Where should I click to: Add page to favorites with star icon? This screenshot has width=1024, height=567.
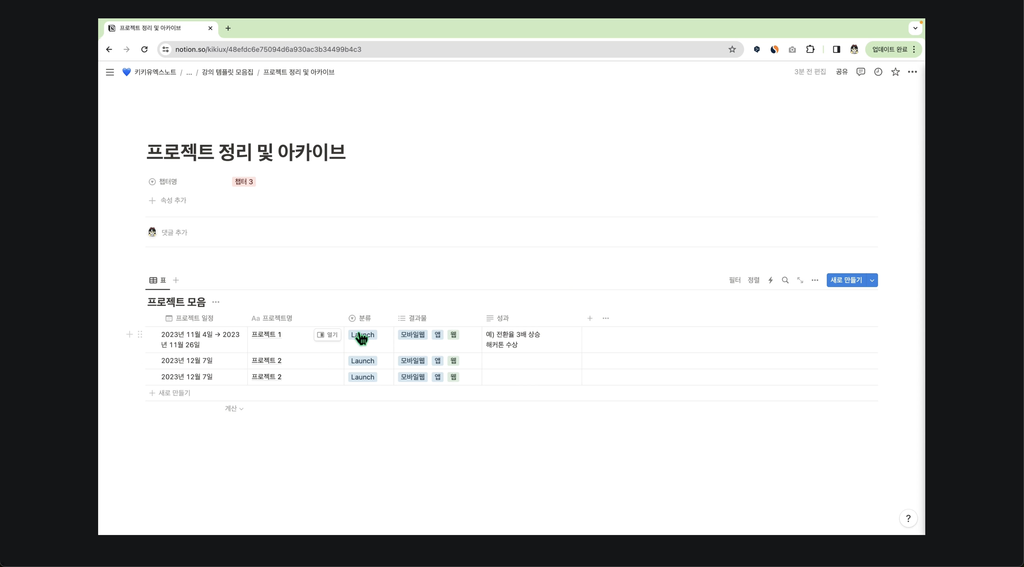(895, 72)
